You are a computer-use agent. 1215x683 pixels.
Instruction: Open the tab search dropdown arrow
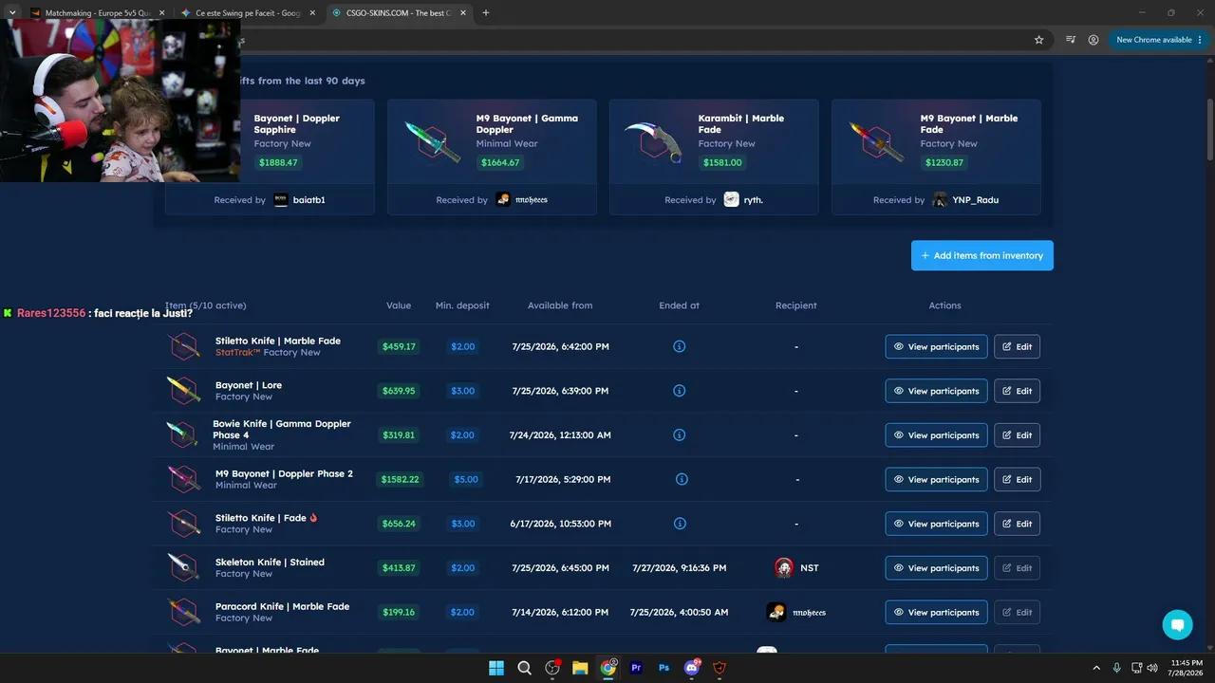[12, 13]
